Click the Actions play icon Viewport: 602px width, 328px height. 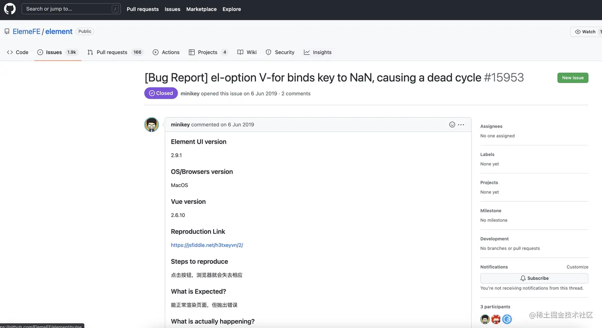156,52
